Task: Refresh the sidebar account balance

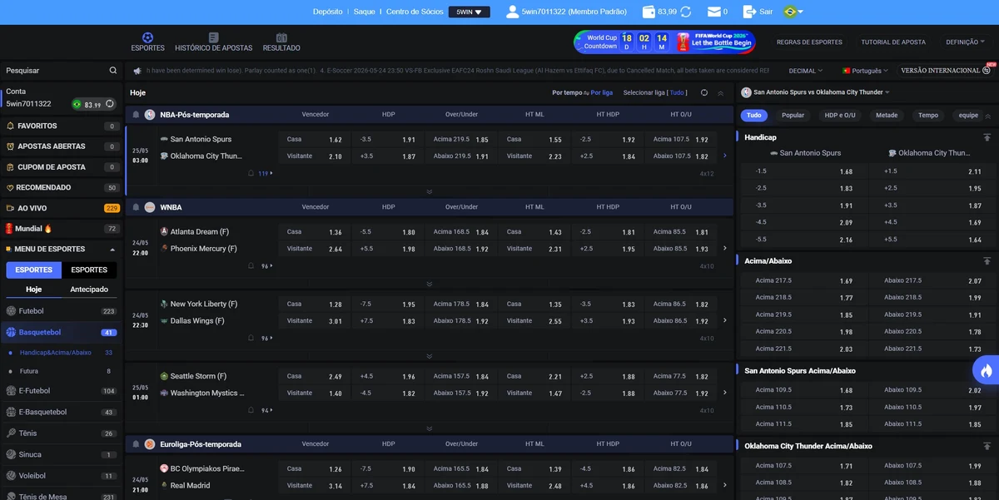Action: click(x=109, y=104)
